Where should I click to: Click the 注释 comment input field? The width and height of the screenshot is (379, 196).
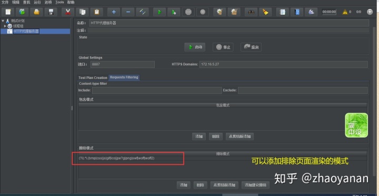click(x=228, y=31)
